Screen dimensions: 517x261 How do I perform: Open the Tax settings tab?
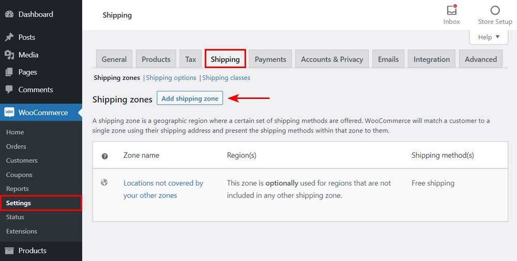click(191, 59)
